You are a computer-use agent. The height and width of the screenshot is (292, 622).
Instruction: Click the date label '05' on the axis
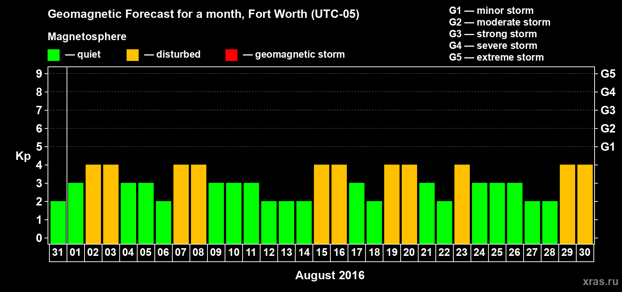click(146, 252)
